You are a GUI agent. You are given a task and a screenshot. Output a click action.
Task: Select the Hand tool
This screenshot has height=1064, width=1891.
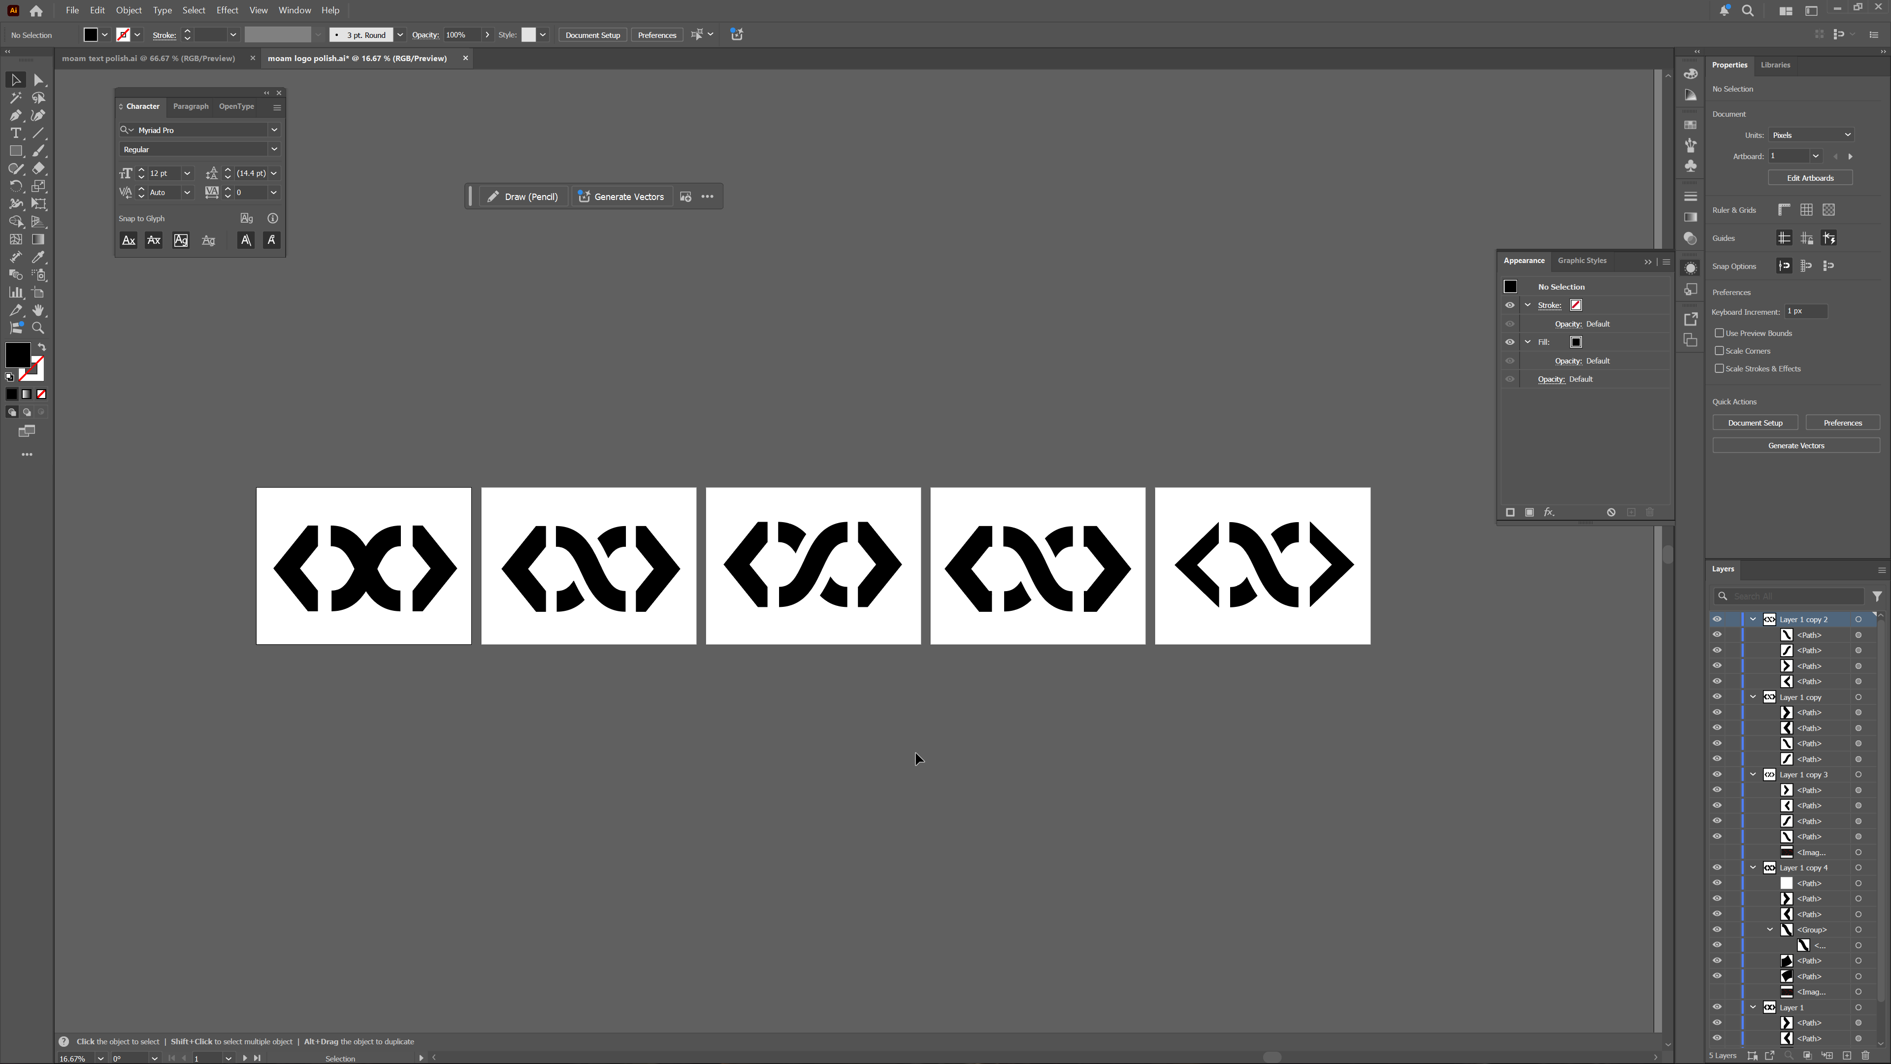(38, 311)
